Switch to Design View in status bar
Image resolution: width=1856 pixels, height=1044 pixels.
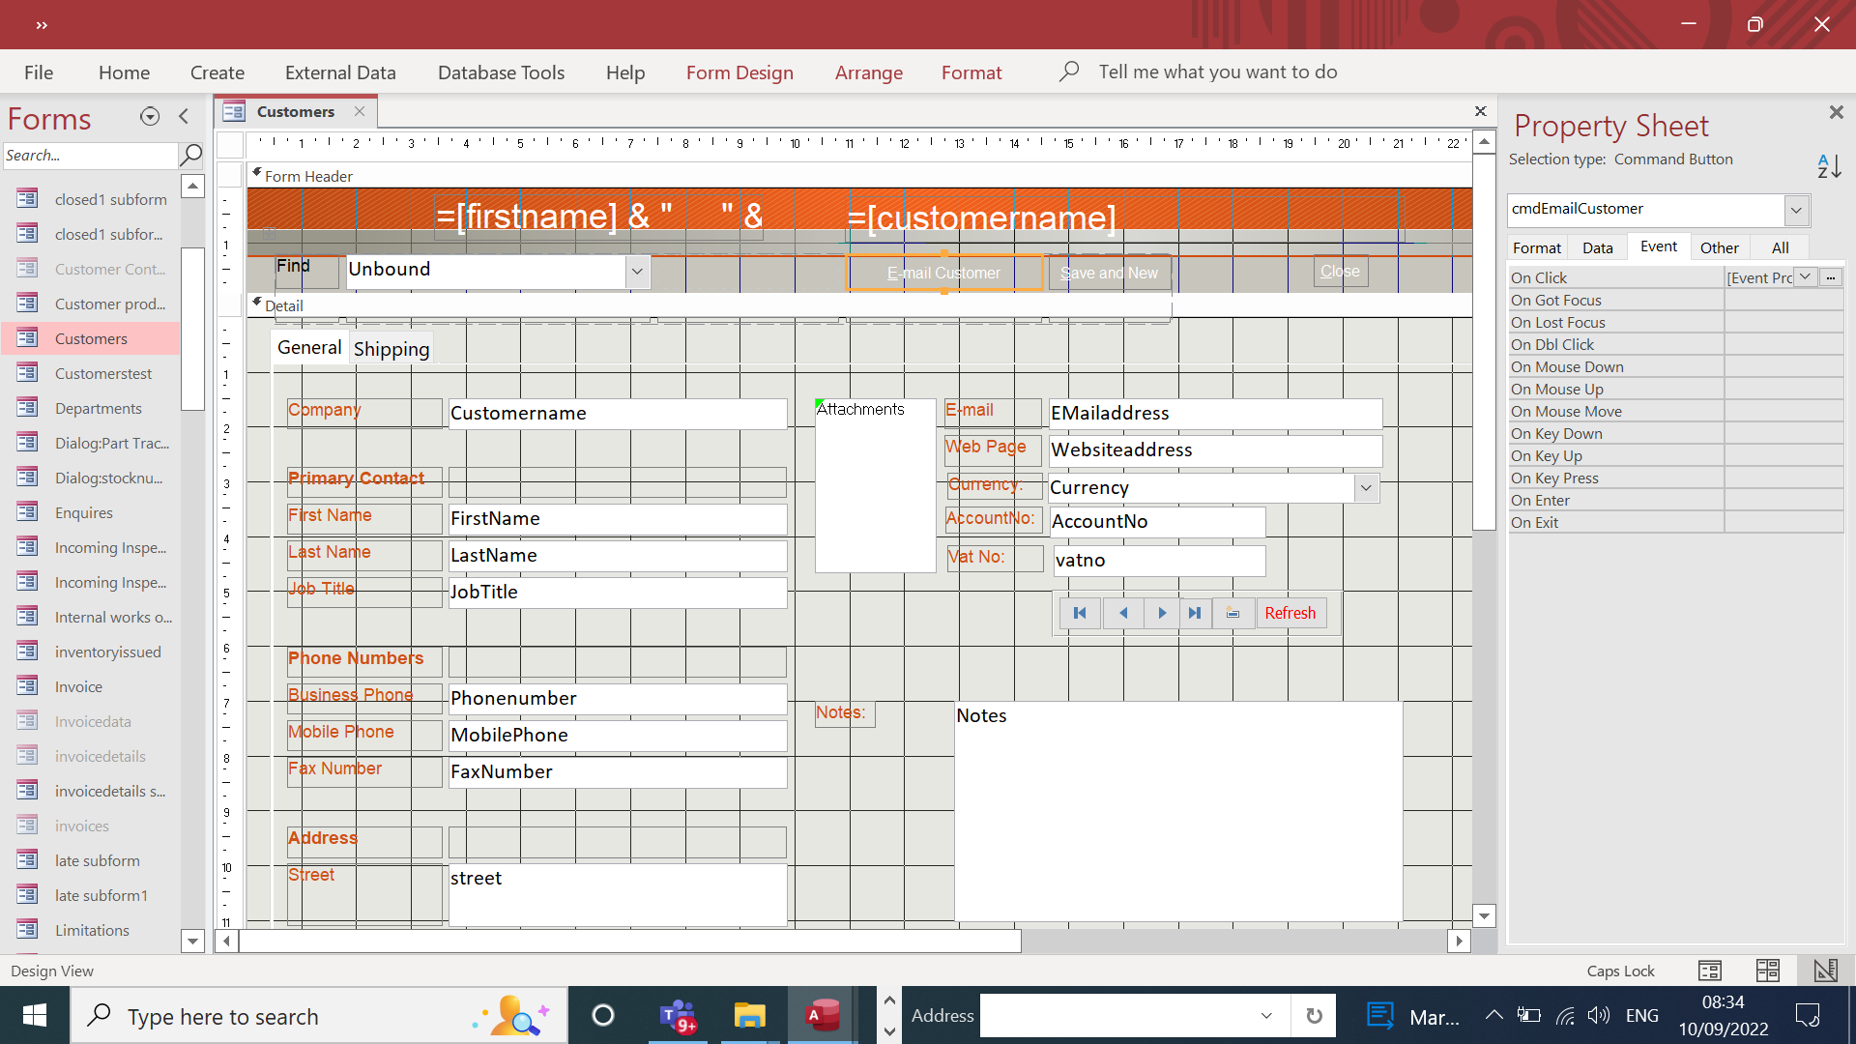(x=1825, y=971)
